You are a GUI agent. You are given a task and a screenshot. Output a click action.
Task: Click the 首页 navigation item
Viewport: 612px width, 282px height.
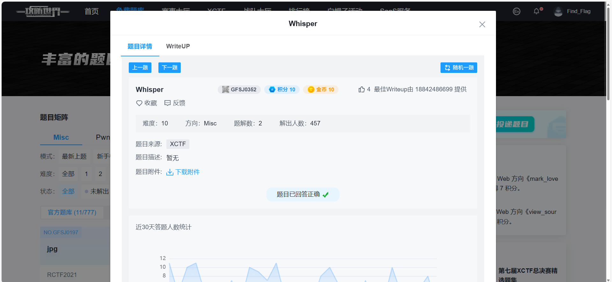click(x=91, y=11)
